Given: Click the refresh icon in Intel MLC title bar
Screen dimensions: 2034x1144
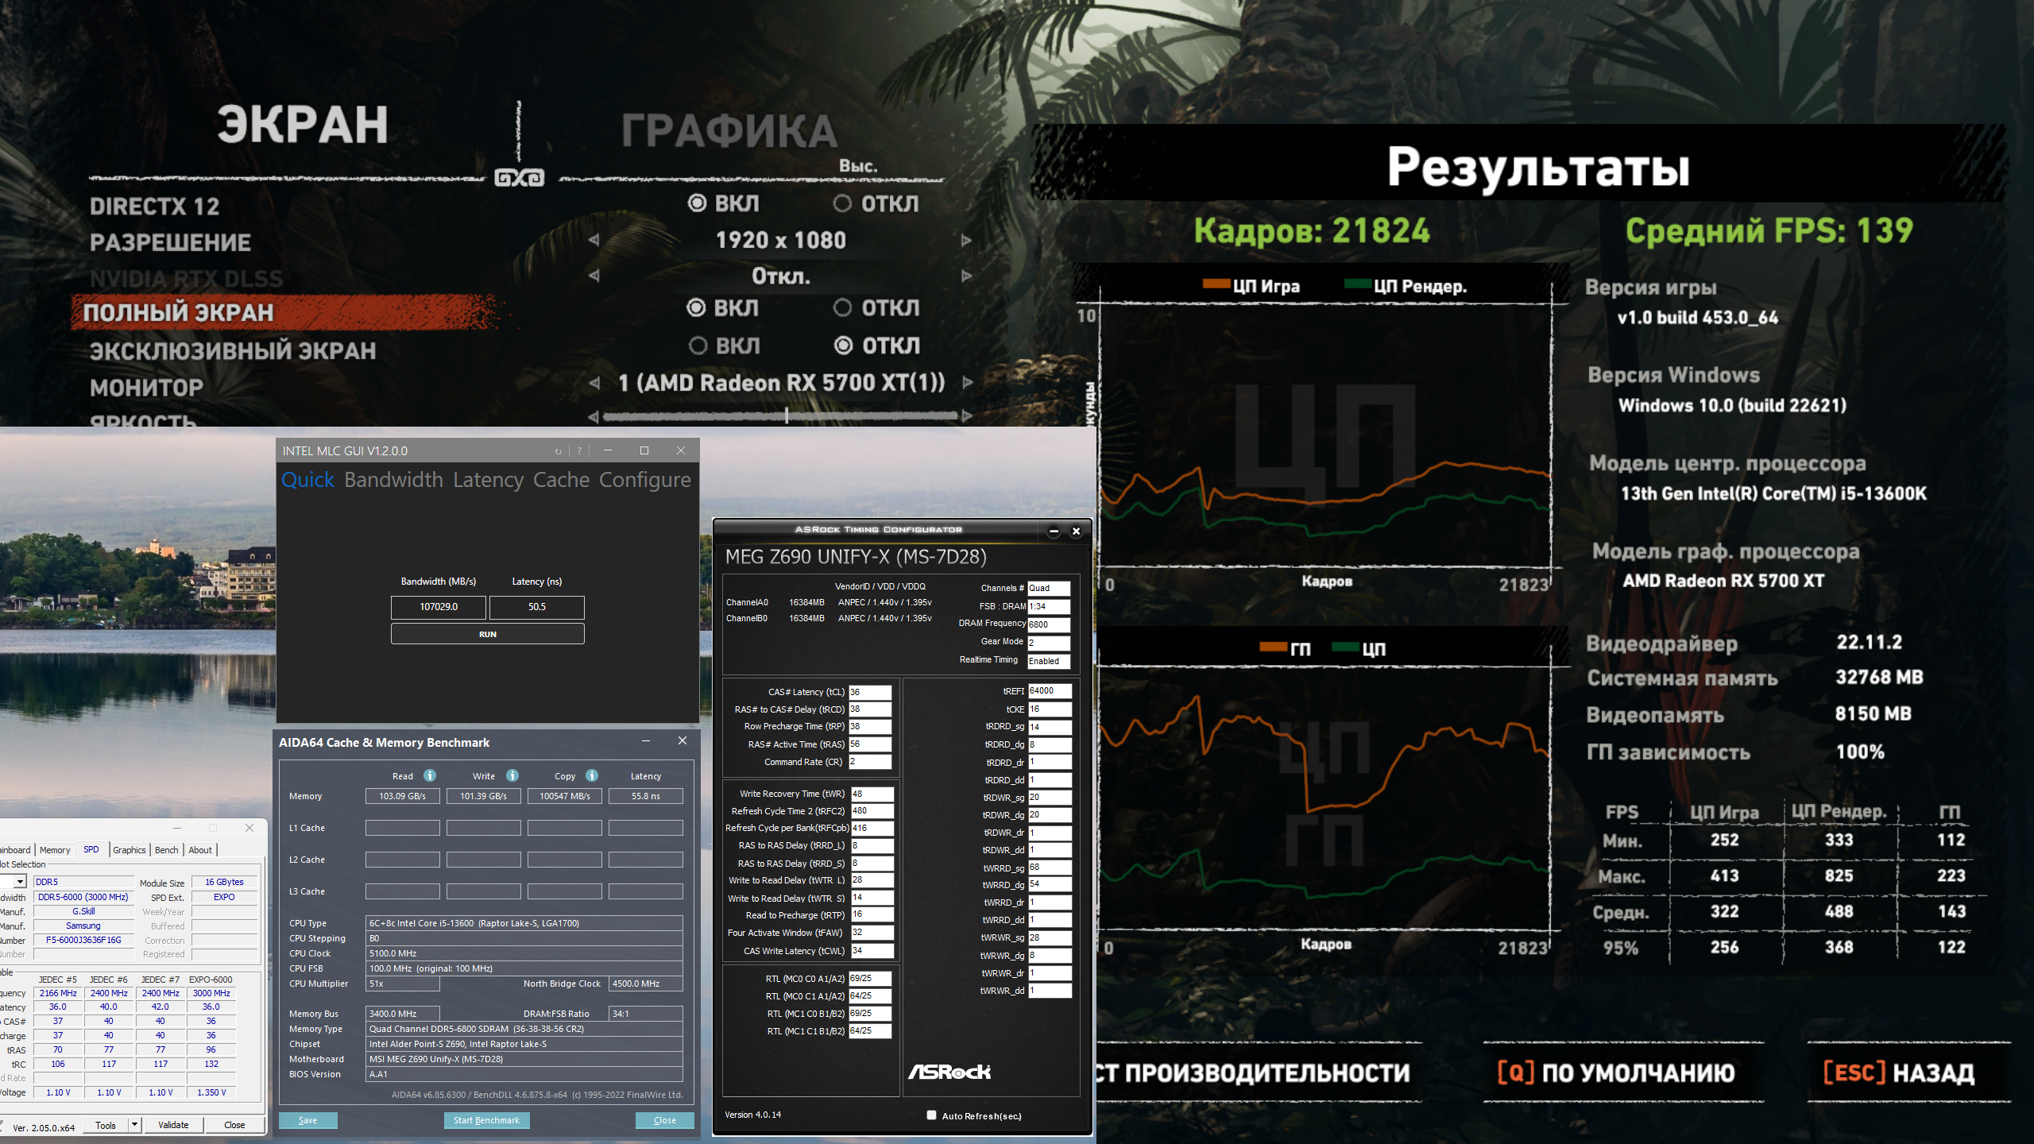Looking at the screenshot, I should click(x=558, y=451).
